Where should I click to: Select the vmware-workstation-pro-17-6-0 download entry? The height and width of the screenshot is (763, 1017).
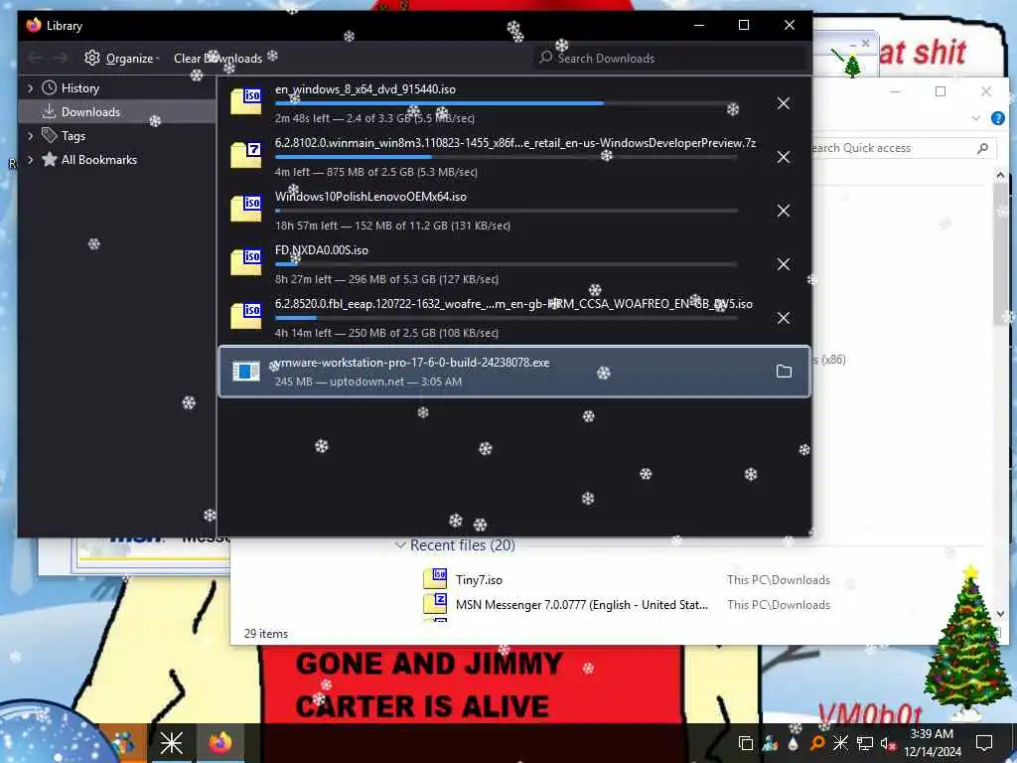pos(514,372)
